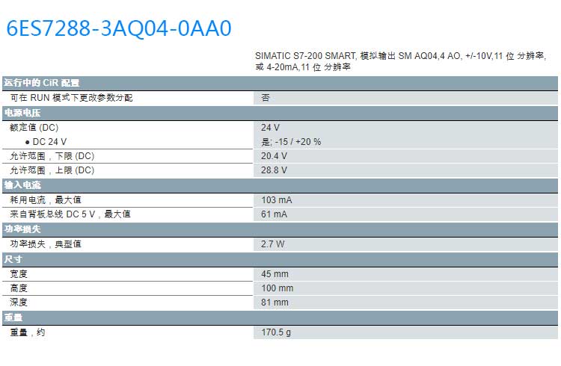Click the 45 mm value
This screenshot has height=366, width=561.
coord(275,274)
